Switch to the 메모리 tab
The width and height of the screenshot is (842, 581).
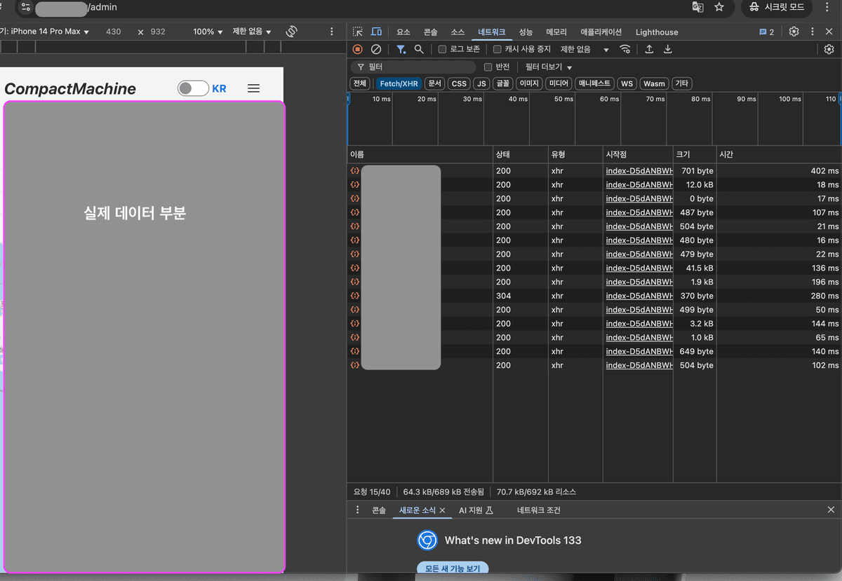pyautogui.click(x=556, y=32)
